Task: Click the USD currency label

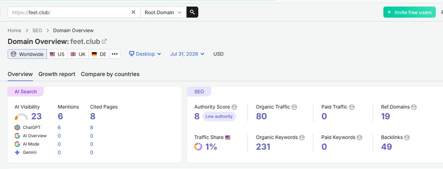Action: pos(218,54)
